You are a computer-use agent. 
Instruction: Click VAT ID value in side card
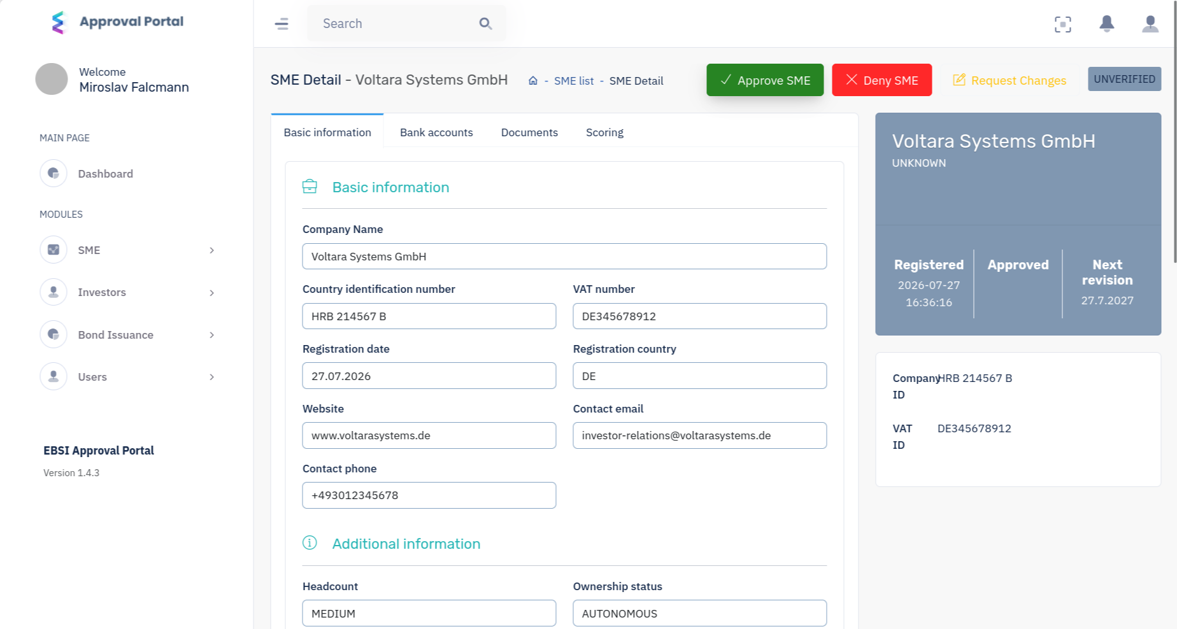pos(974,428)
